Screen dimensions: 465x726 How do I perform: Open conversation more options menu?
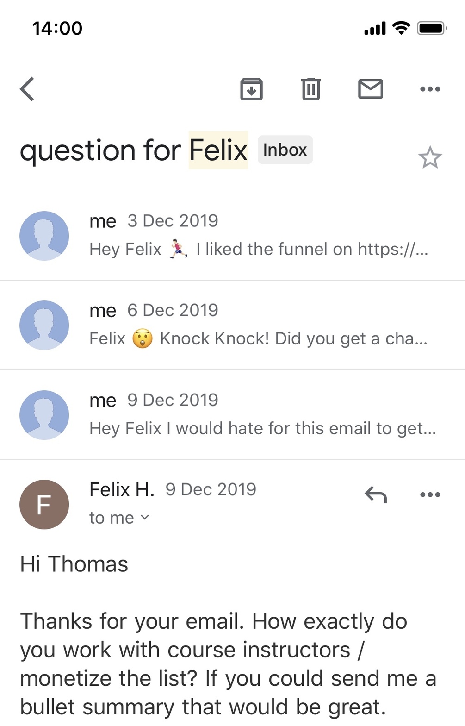[x=430, y=89]
